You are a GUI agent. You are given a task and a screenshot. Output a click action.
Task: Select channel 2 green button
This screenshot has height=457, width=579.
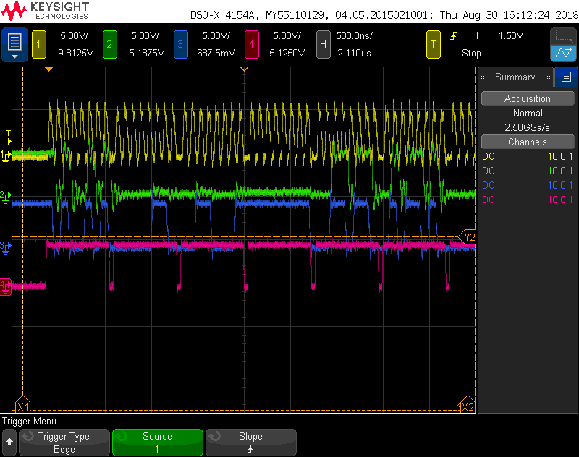[x=110, y=44]
